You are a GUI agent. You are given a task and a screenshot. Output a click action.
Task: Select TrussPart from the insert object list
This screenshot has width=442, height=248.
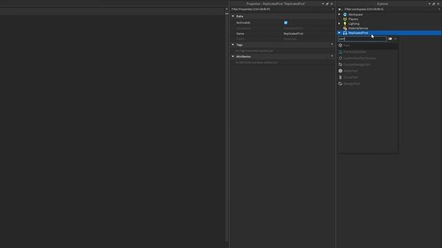tap(367, 77)
